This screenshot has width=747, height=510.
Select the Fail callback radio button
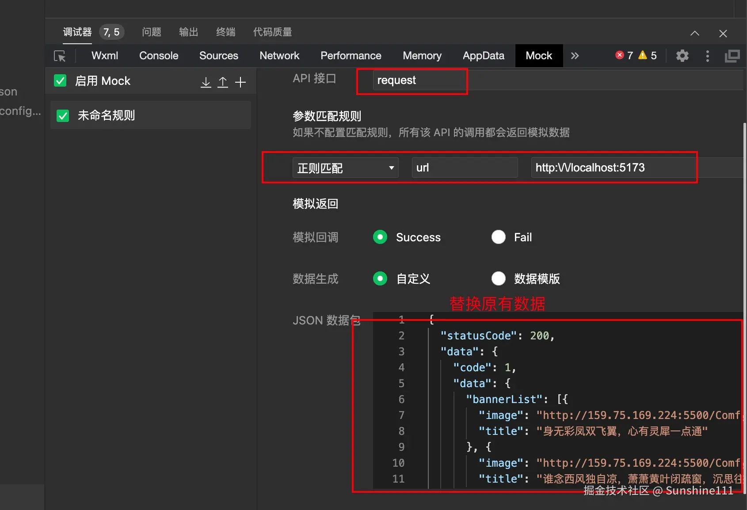499,237
